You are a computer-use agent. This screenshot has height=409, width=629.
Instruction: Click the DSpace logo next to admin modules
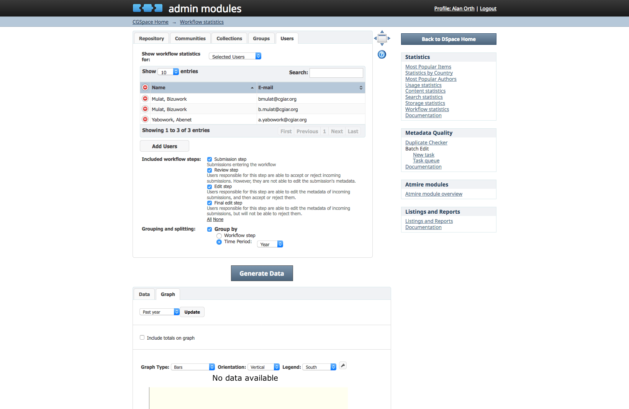click(148, 8)
